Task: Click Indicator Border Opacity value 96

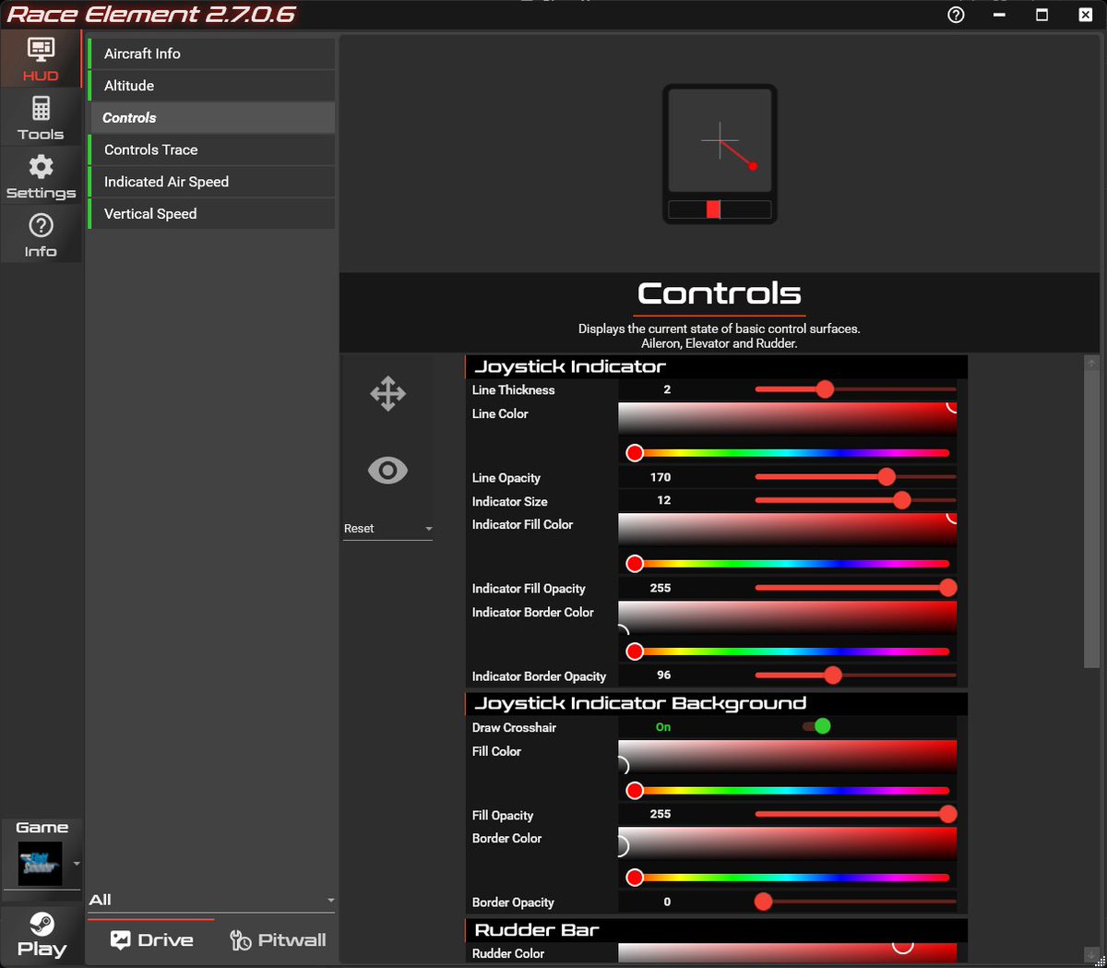Action: pyautogui.click(x=663, y=675)
